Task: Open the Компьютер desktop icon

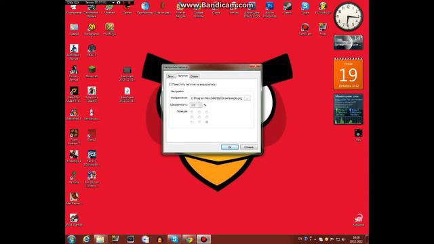Action: (x=74, y=9)
